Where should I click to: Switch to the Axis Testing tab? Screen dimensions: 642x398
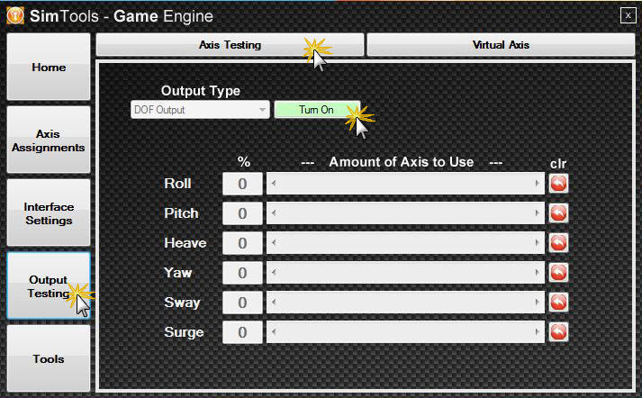pyautogui.click(x=230, y=44)
